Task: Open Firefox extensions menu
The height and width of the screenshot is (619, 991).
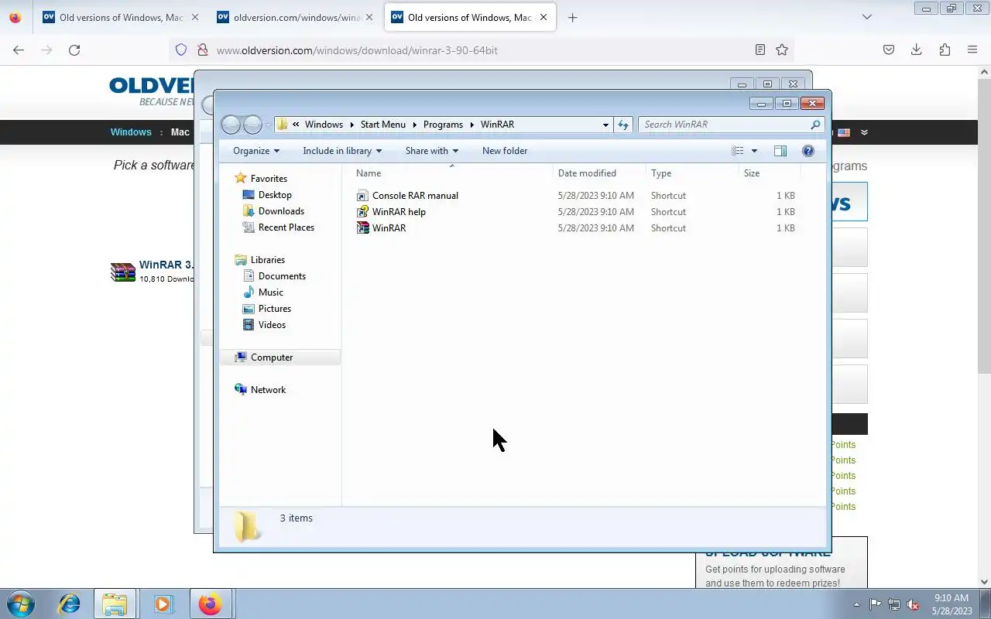Action: [945, 50]
